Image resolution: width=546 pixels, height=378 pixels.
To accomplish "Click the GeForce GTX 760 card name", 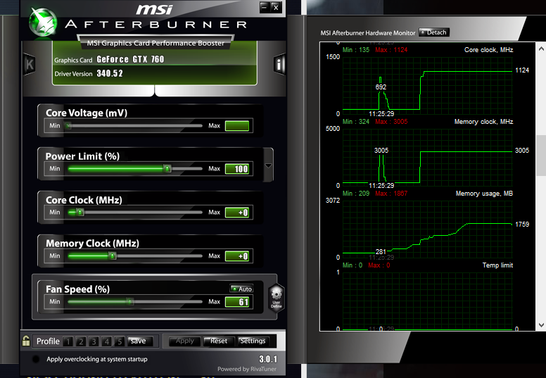I will point(130,59).
